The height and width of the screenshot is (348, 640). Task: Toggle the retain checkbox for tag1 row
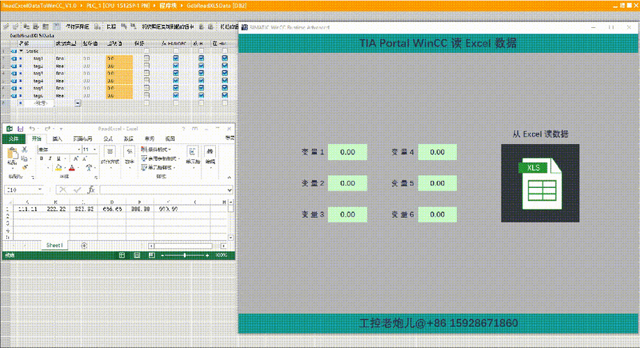tap(146, 58)
